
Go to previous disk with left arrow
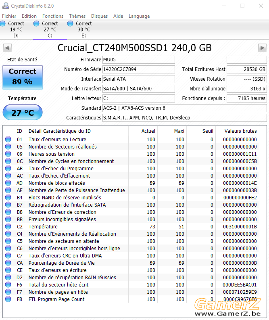[7, 48]
